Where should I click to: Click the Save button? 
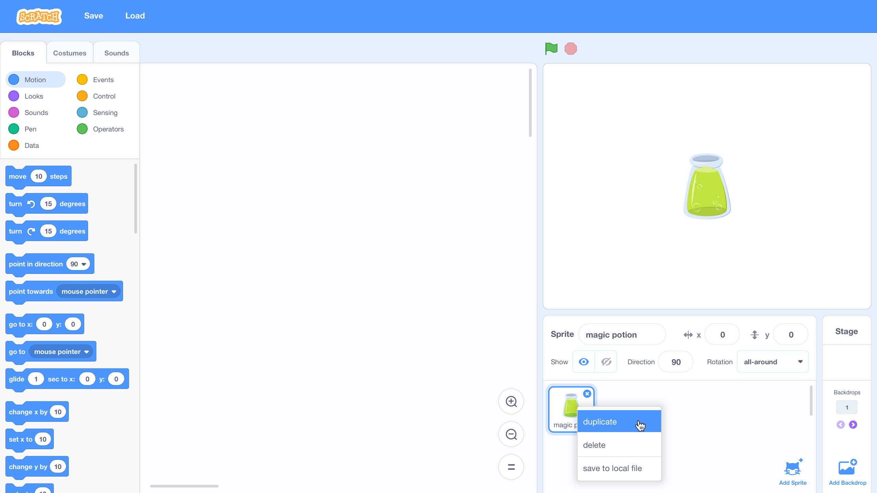pos(93,16)
